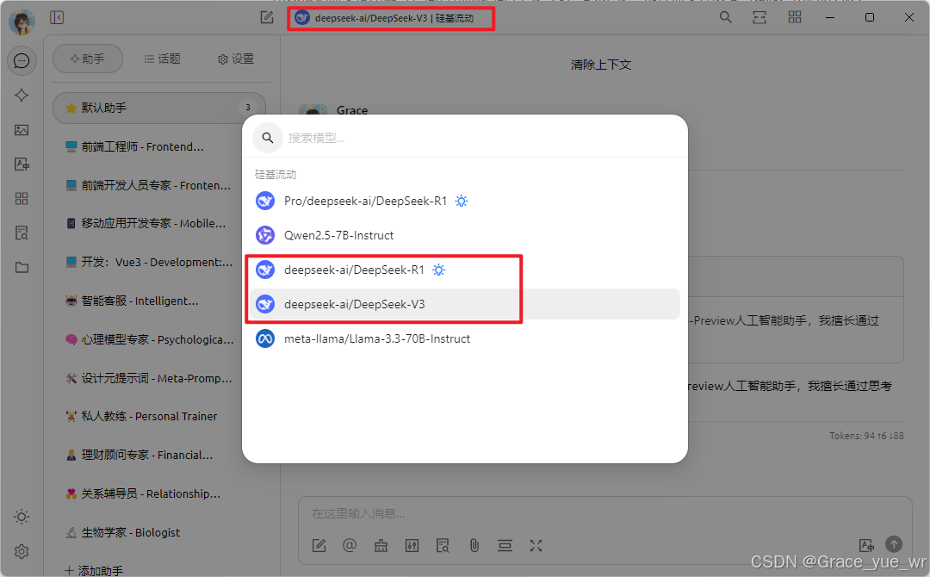The image size is (930, 577).
Task: Click the search magnifier in the title bar
Action: pyautogui.click(x=725, y=18)
